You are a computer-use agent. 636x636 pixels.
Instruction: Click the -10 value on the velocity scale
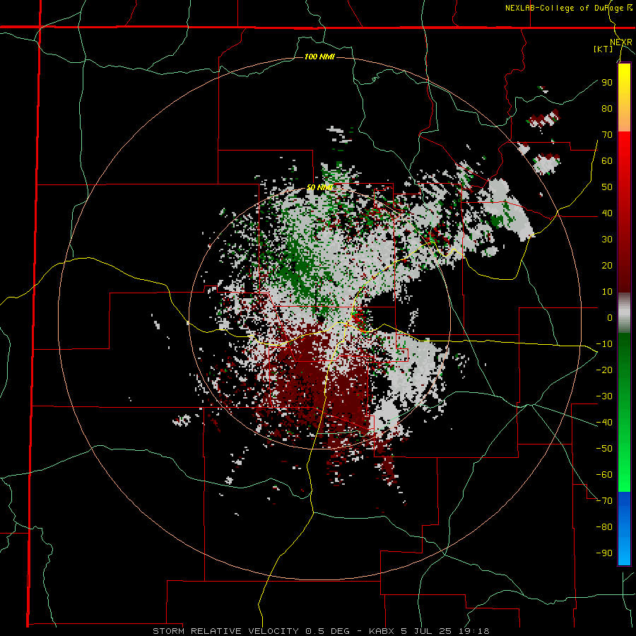click(604, 344)
